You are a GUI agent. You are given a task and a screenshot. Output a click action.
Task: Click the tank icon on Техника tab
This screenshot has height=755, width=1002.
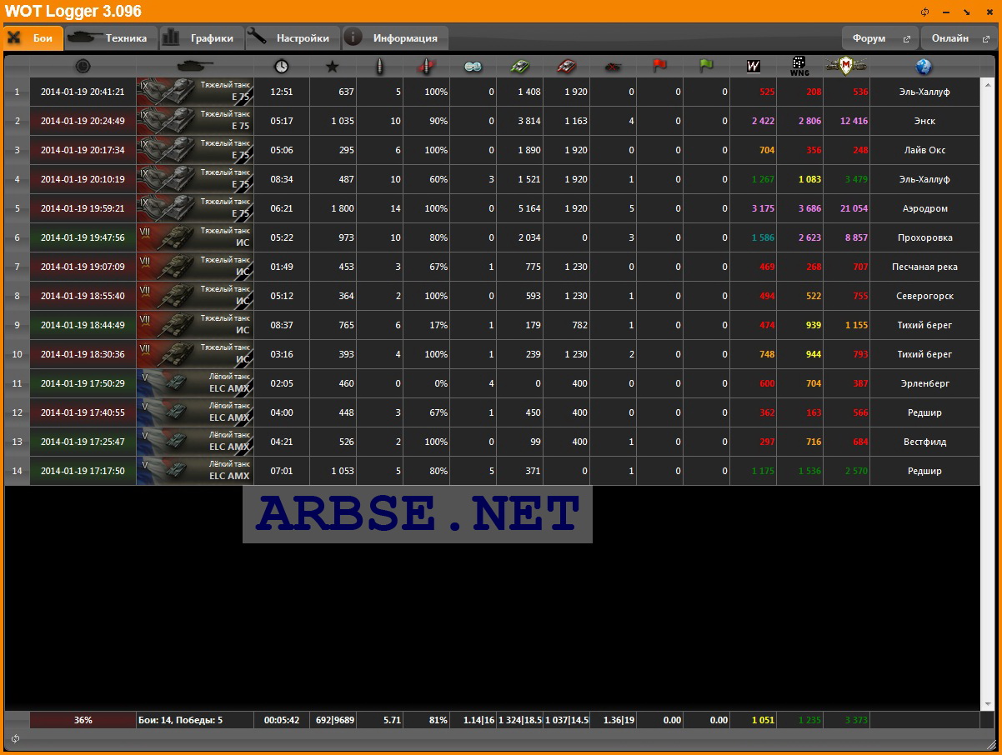(x=83, y=37)
